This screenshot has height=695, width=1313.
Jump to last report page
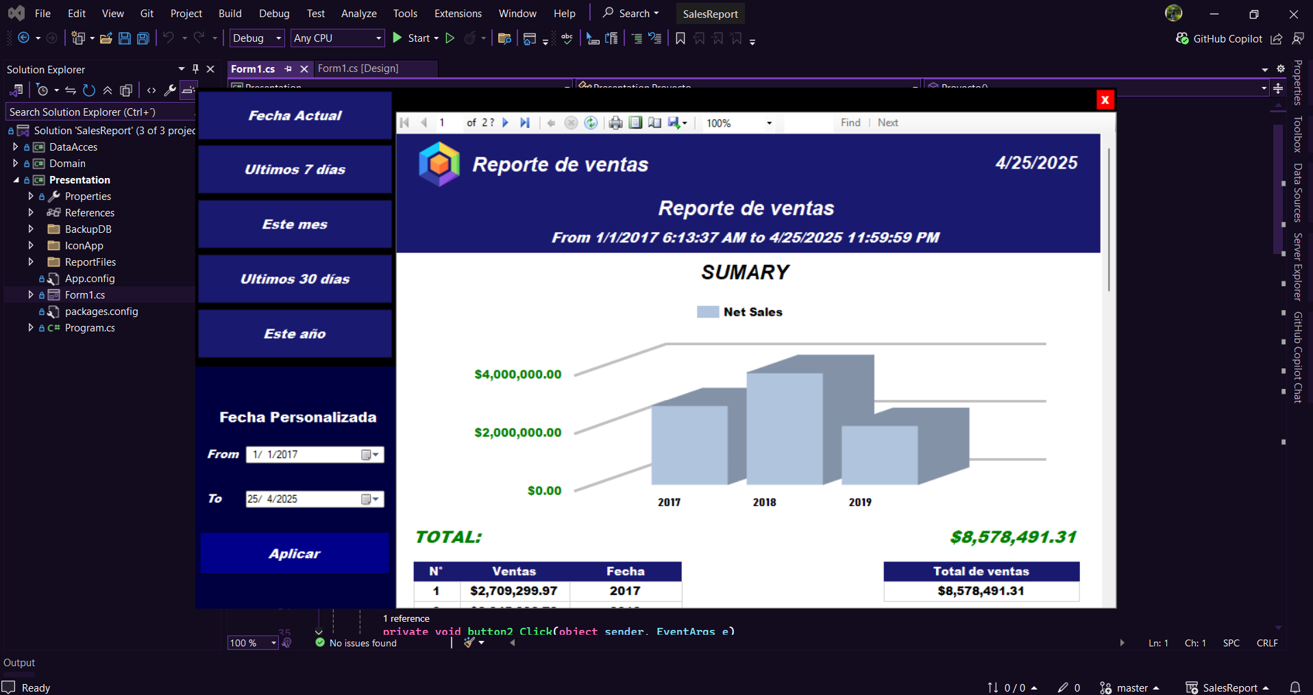(x=525, y=123)
